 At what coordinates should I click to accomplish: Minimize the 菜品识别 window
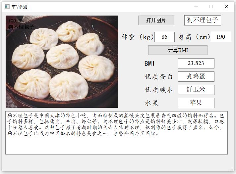(196, 7)
